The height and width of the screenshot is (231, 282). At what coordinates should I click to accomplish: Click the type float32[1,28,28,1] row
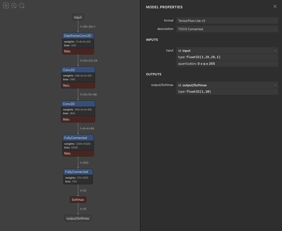[227, 57]
